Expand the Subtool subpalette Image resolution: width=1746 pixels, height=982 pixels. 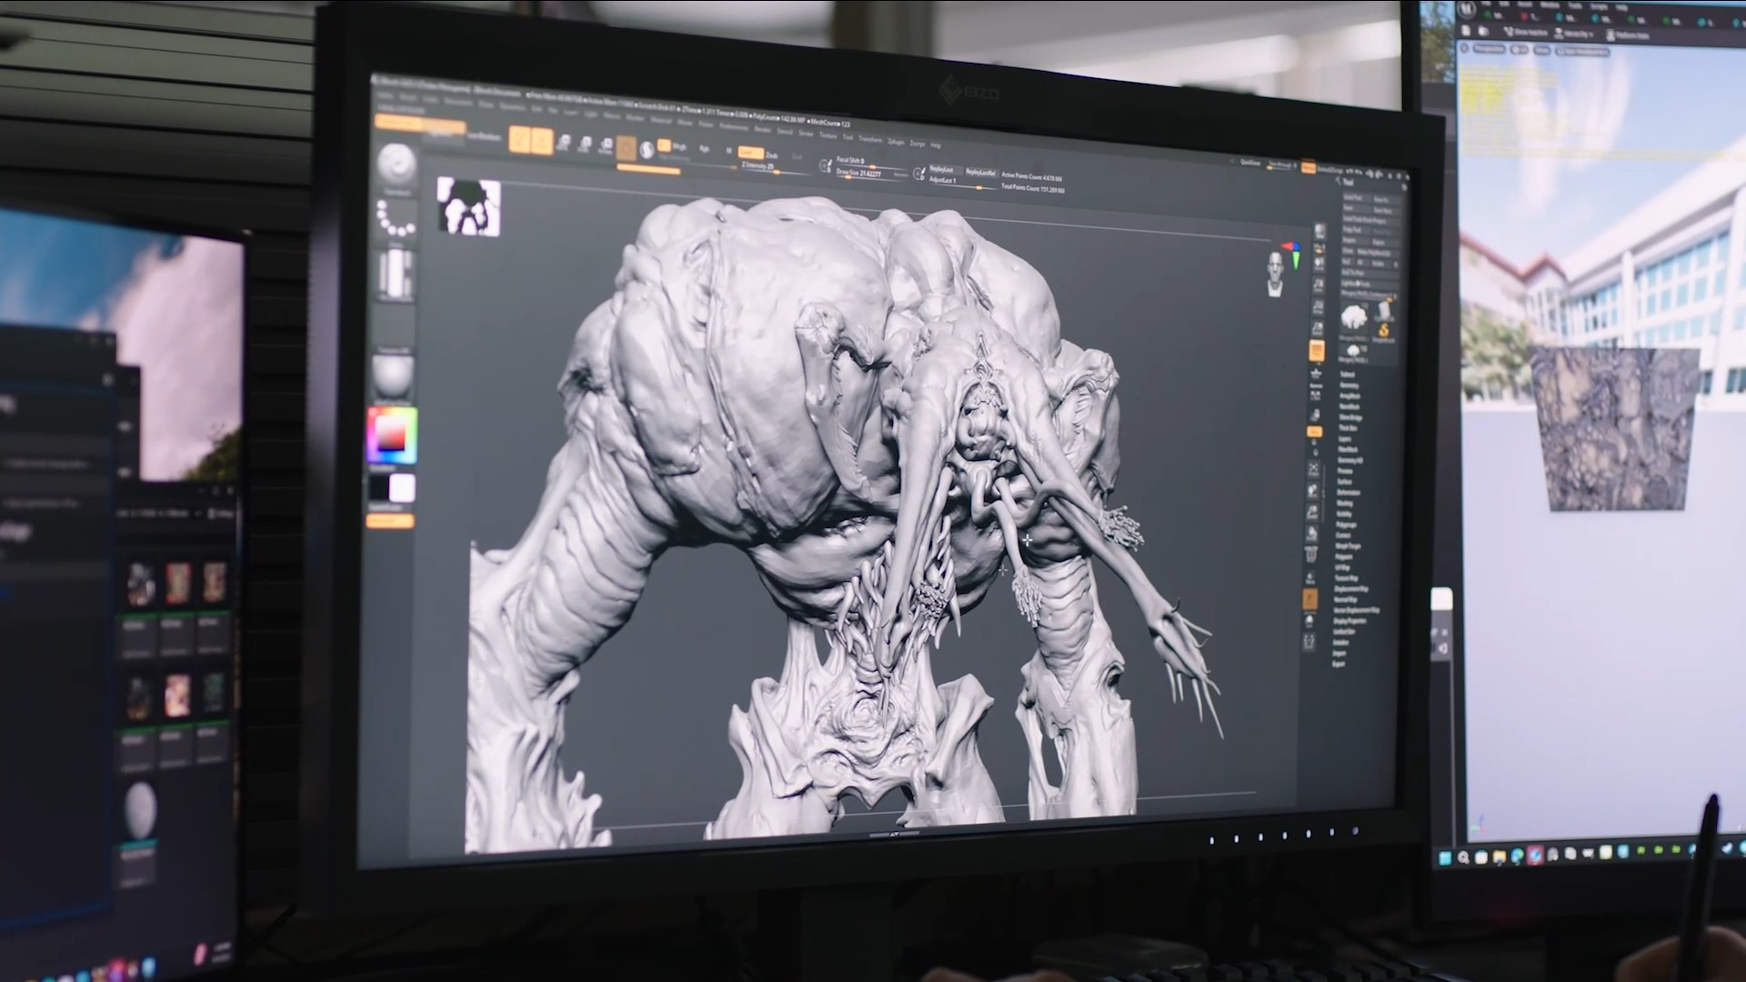[x=1347, y=375]
